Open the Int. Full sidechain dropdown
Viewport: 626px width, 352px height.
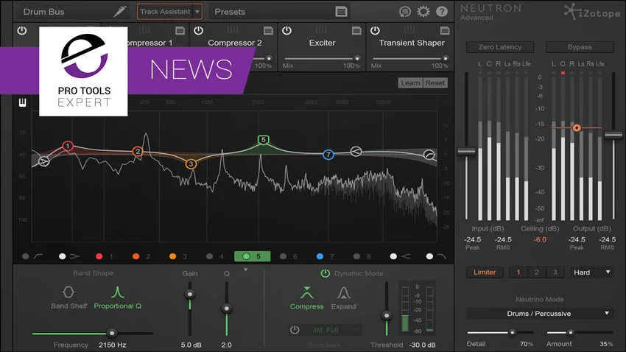pos(331,330)
